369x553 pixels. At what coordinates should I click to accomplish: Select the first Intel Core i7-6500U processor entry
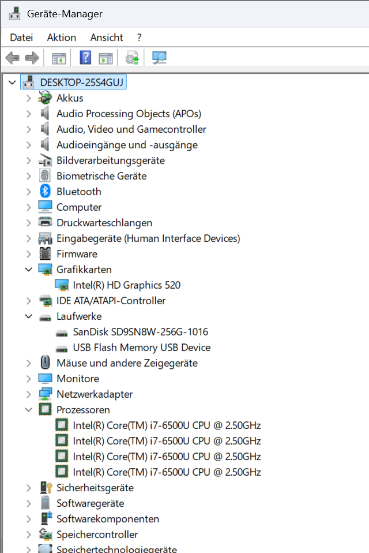click(167, 425)
